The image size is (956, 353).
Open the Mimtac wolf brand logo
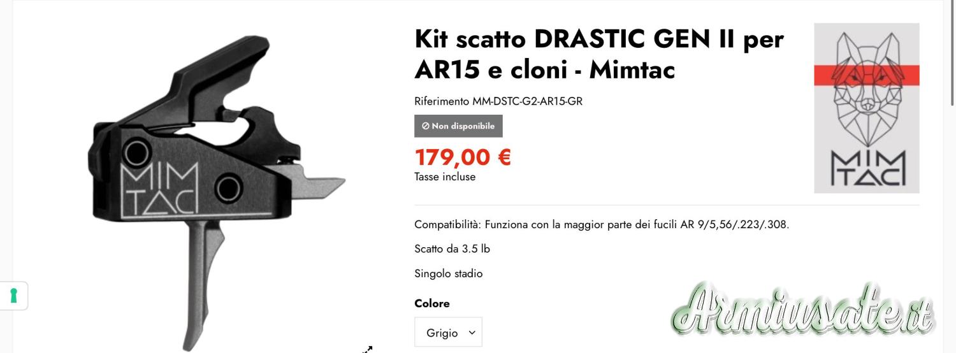pos(866,108)
